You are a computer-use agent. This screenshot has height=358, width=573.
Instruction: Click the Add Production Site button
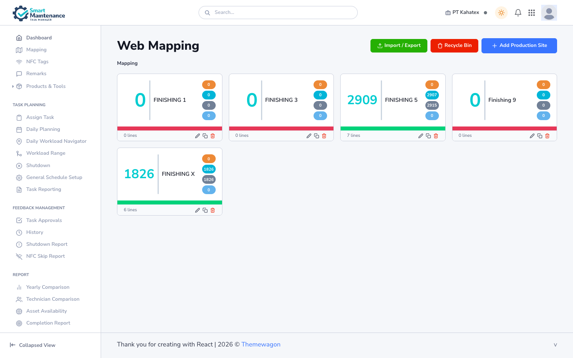click(x=519, y=46)
